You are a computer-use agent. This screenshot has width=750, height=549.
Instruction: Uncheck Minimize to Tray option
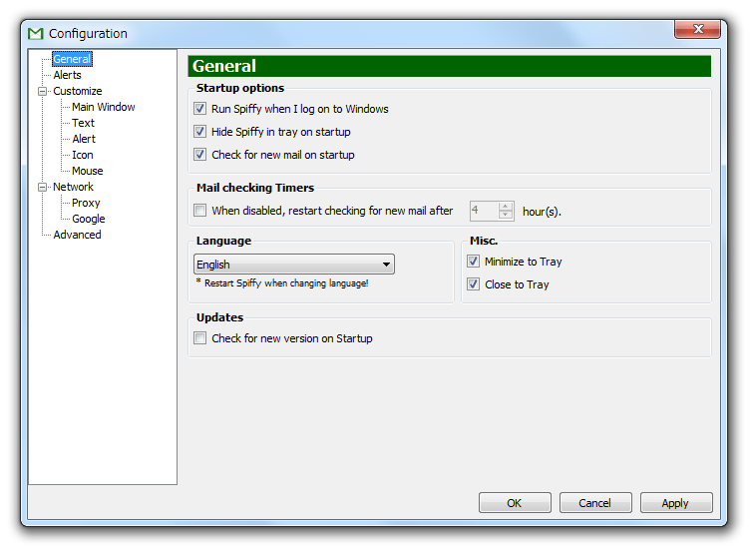point(473,262)
